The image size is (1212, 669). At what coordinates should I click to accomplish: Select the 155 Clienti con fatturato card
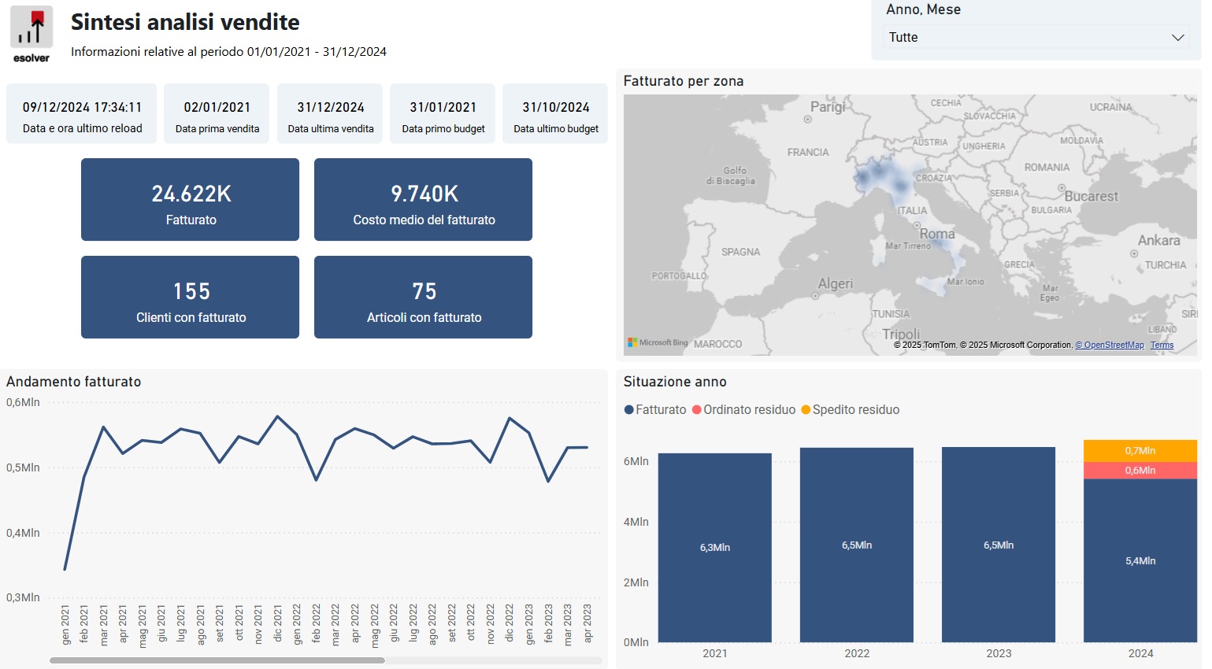click(x=190, y=298)
